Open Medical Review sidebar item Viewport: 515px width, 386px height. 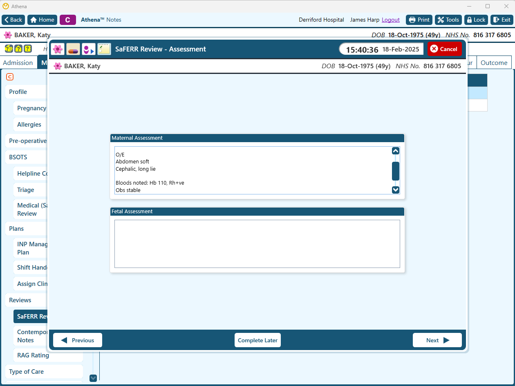click(30, 210)
